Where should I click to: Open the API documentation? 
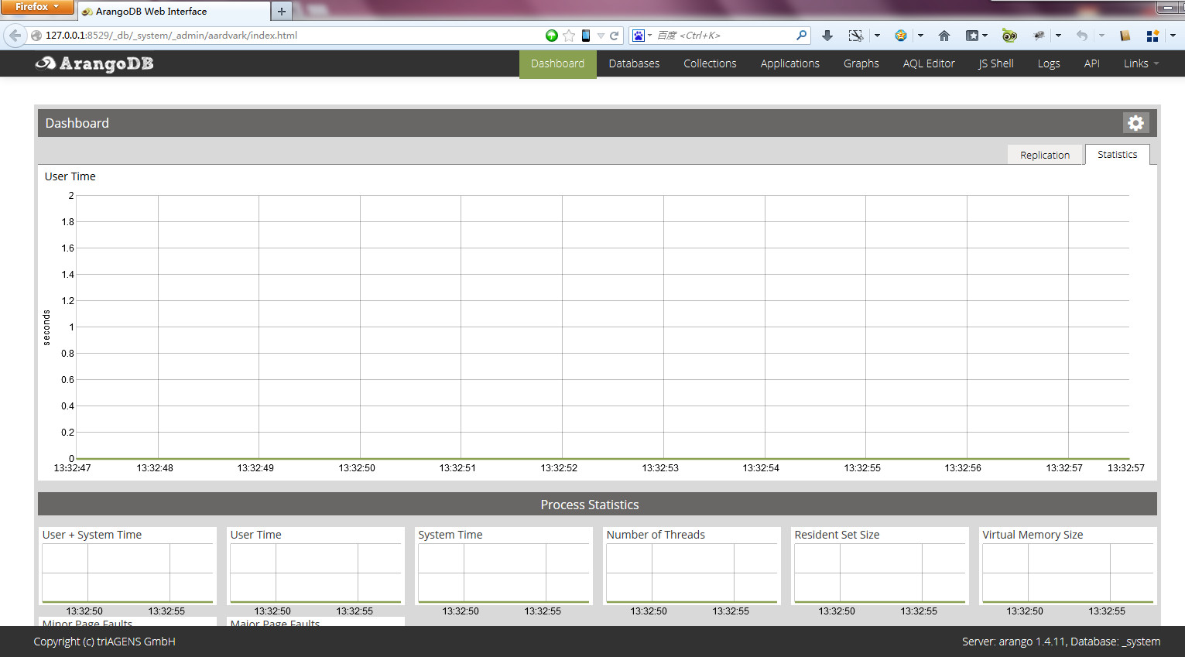(x=1091, y=63)
